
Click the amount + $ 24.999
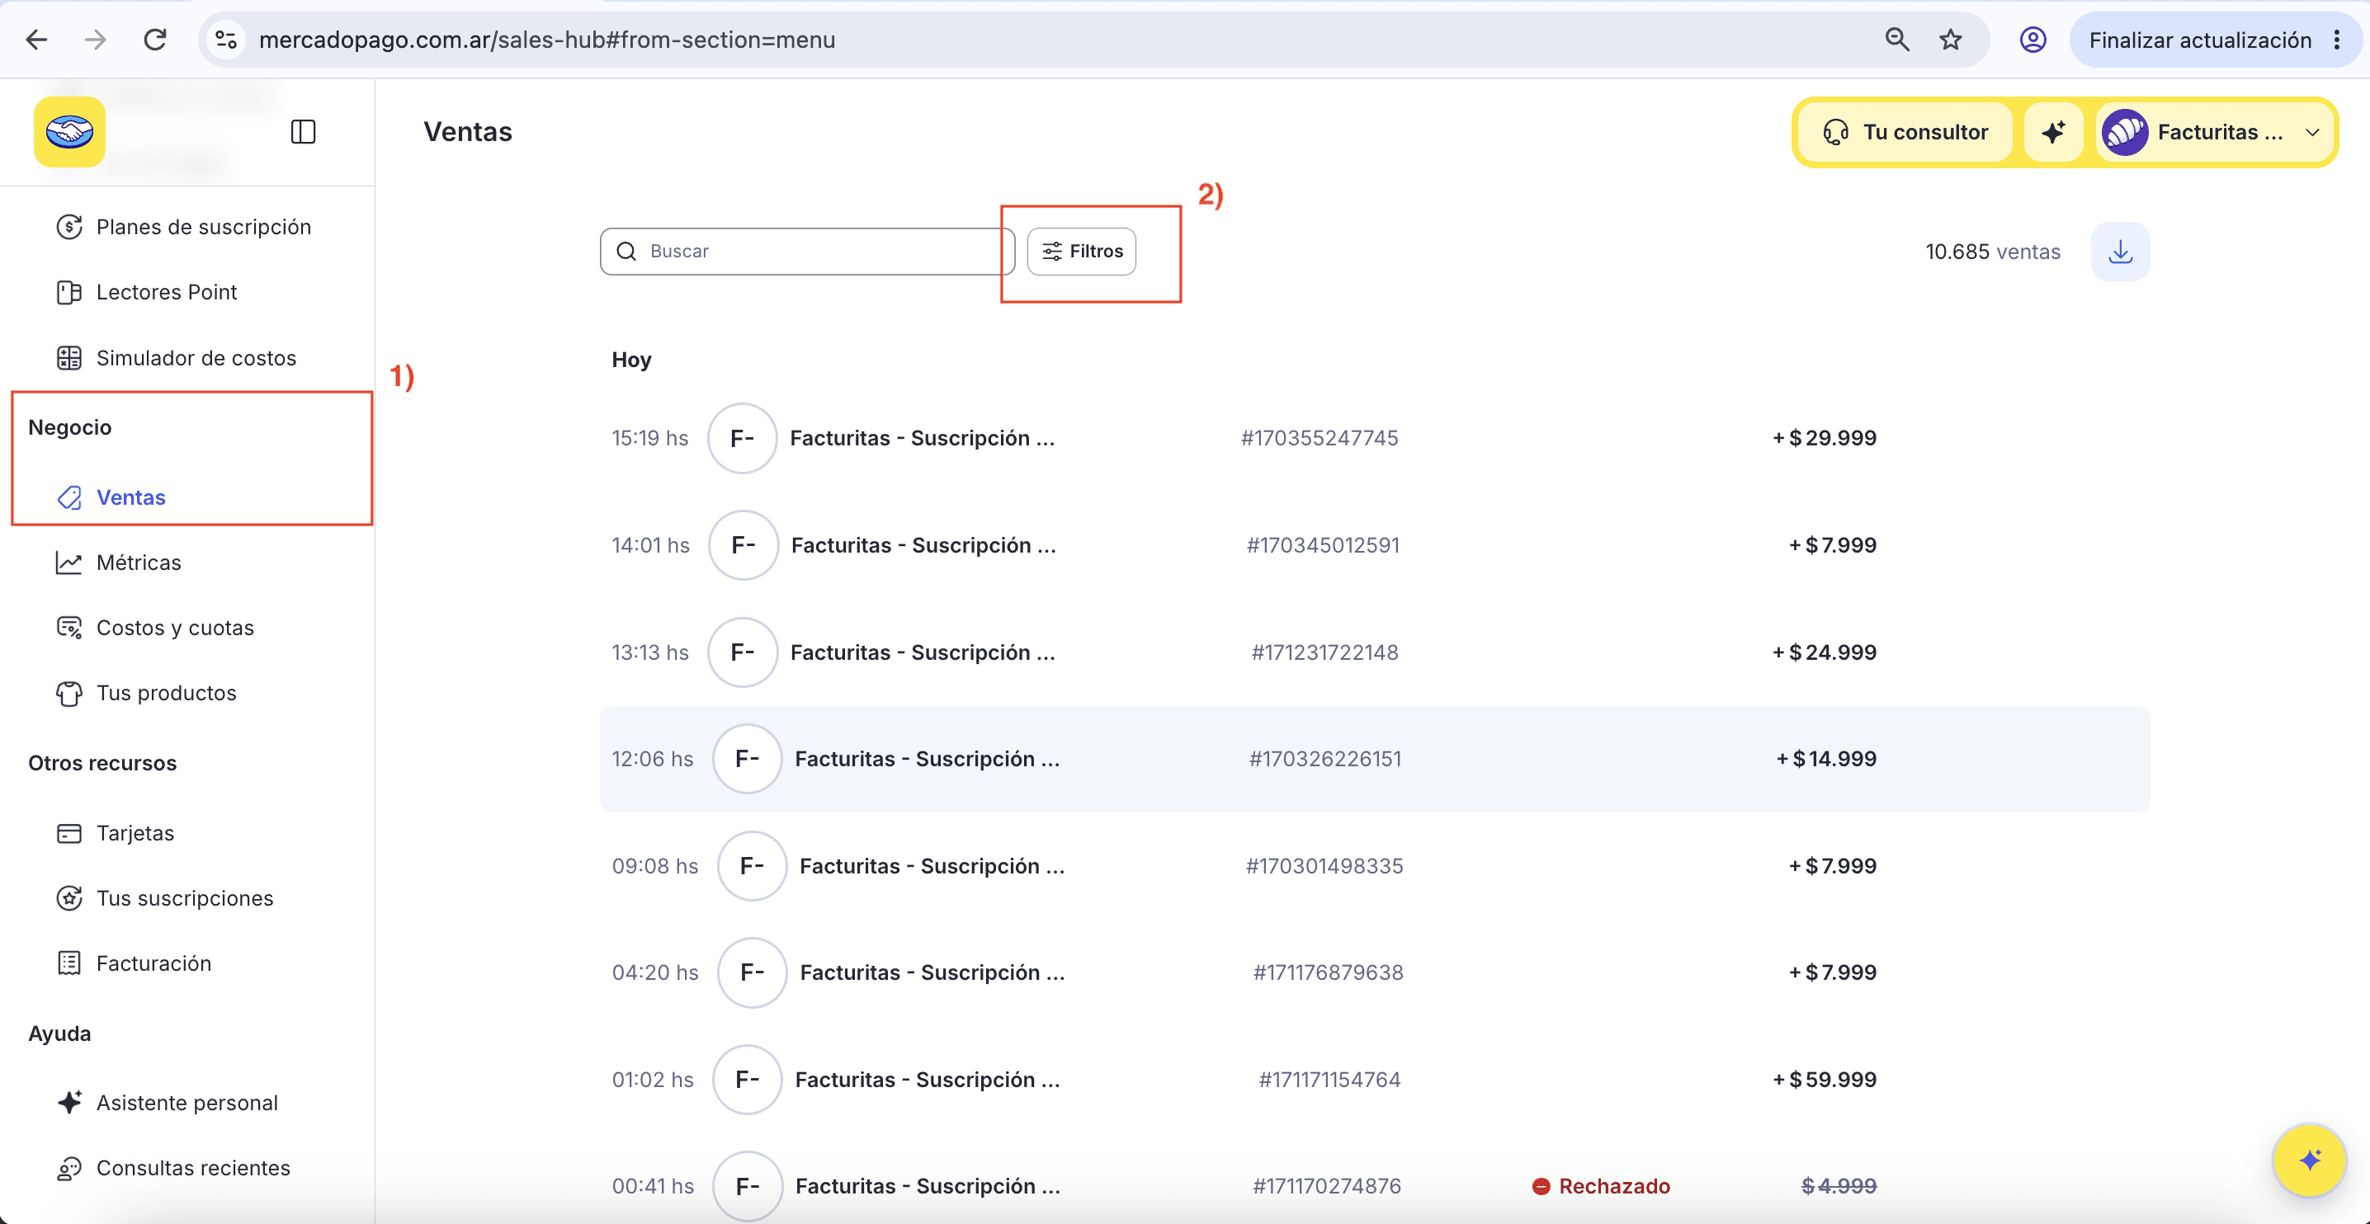pyautogui.click(x=1825, y=652)
